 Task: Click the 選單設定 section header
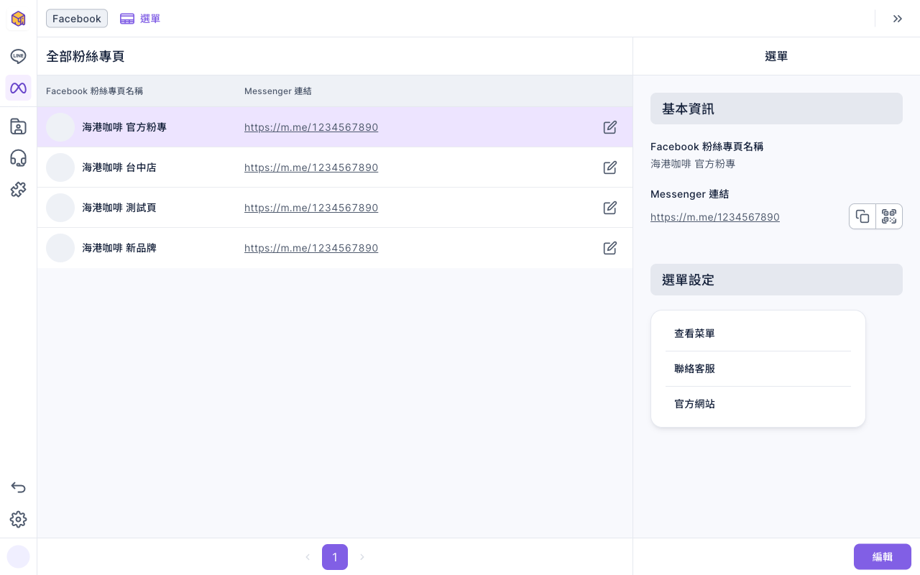coord(776,280)
